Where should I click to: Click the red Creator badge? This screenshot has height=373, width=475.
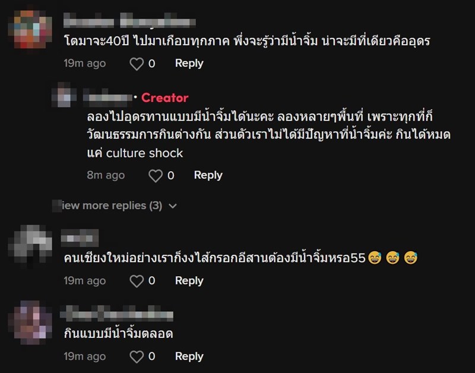coord(166,97)
